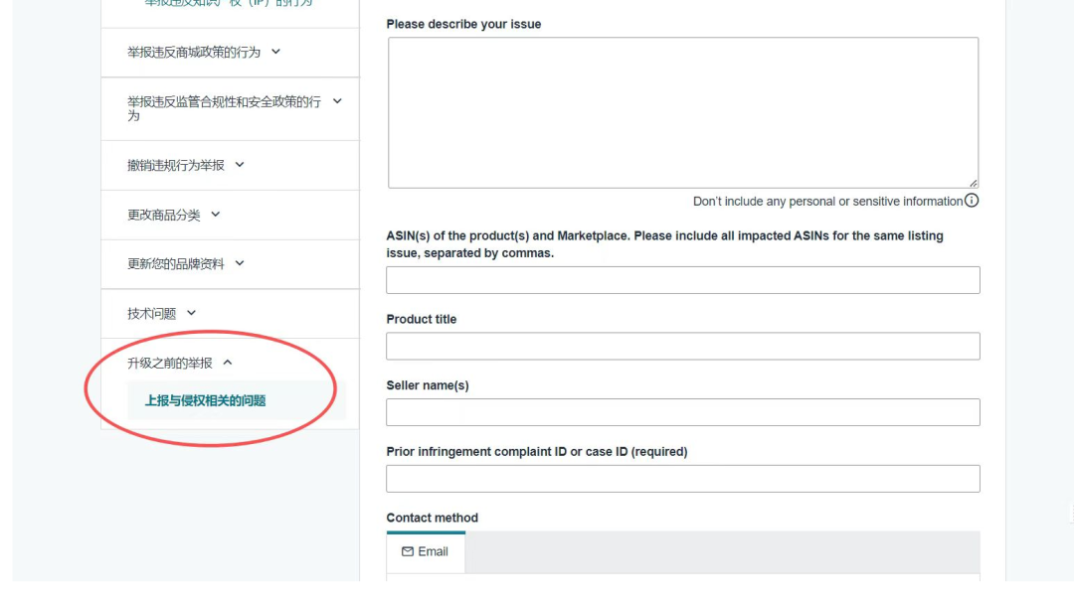Click the Prior infringement complaint ID field

point(683,479)
